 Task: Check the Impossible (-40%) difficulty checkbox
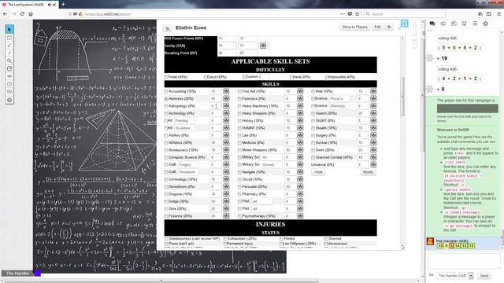coord(327,77)
